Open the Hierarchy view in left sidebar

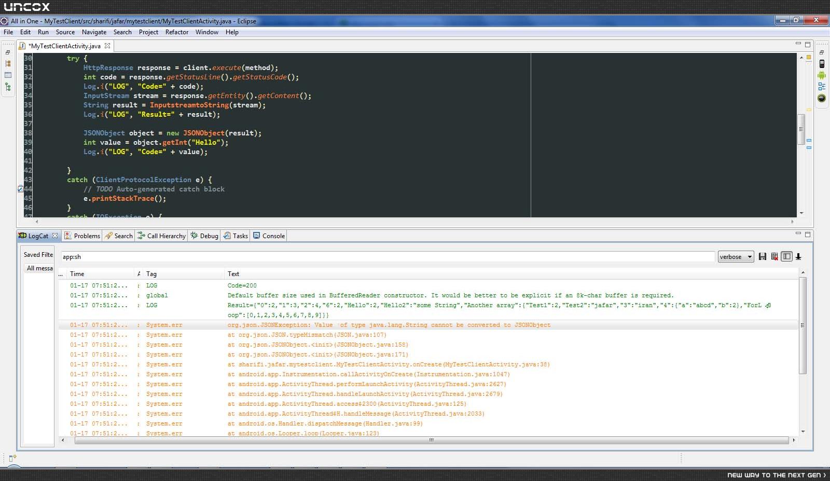(x=8, y=64)
